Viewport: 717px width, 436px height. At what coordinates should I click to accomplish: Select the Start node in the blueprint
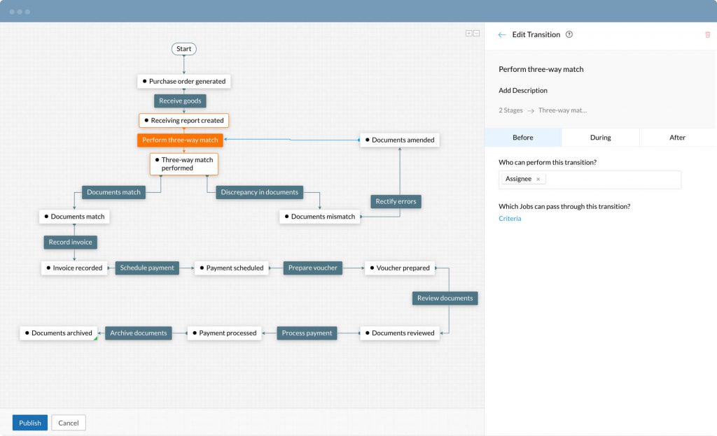184,49
